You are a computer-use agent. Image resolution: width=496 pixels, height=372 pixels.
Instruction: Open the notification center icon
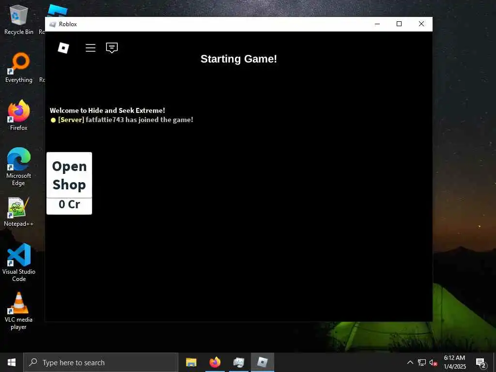(480, 362)
